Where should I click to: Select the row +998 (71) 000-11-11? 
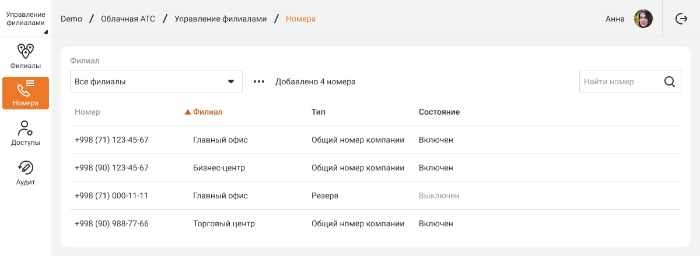tap(111, 196)
